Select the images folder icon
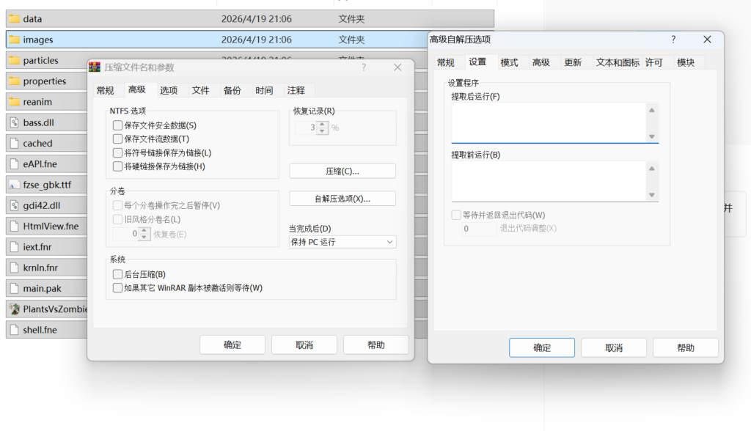 14,40
